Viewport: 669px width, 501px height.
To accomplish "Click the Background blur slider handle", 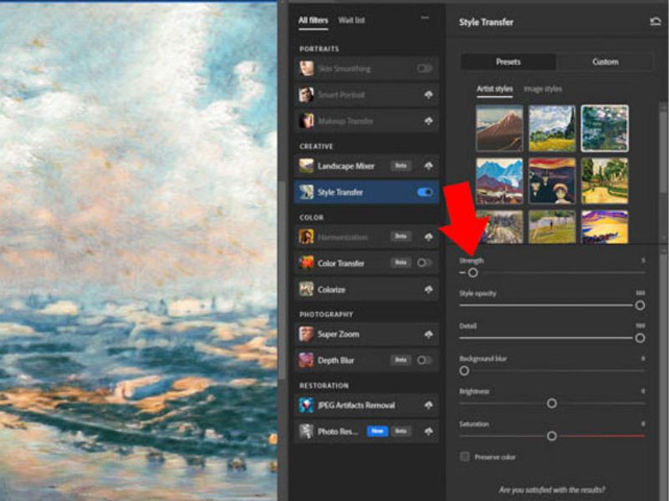I will (464, 371).
